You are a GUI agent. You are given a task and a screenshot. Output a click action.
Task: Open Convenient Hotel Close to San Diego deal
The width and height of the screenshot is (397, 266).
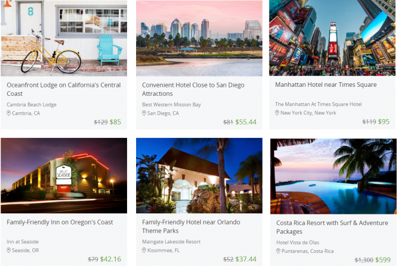(193, 90)
